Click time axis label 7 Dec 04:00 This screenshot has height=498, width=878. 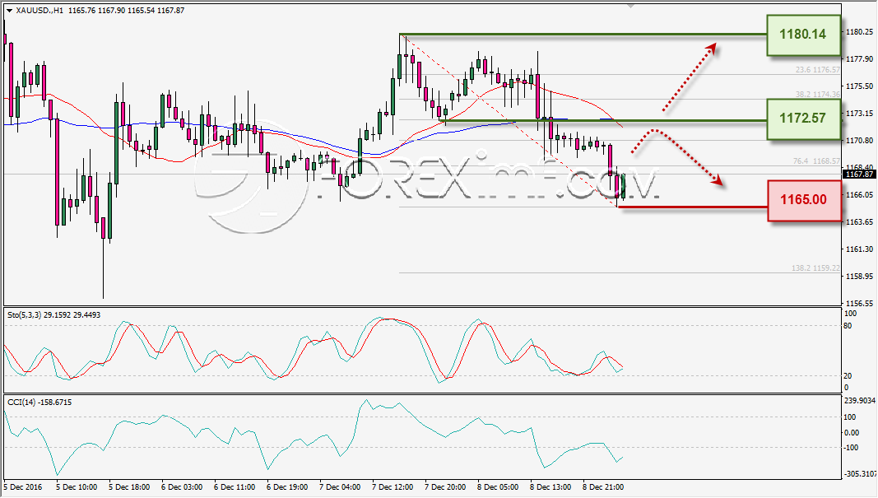click(340, 487)
